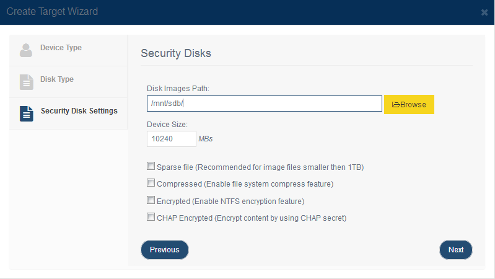Select the Security Disk Settings step

(69, 113)
